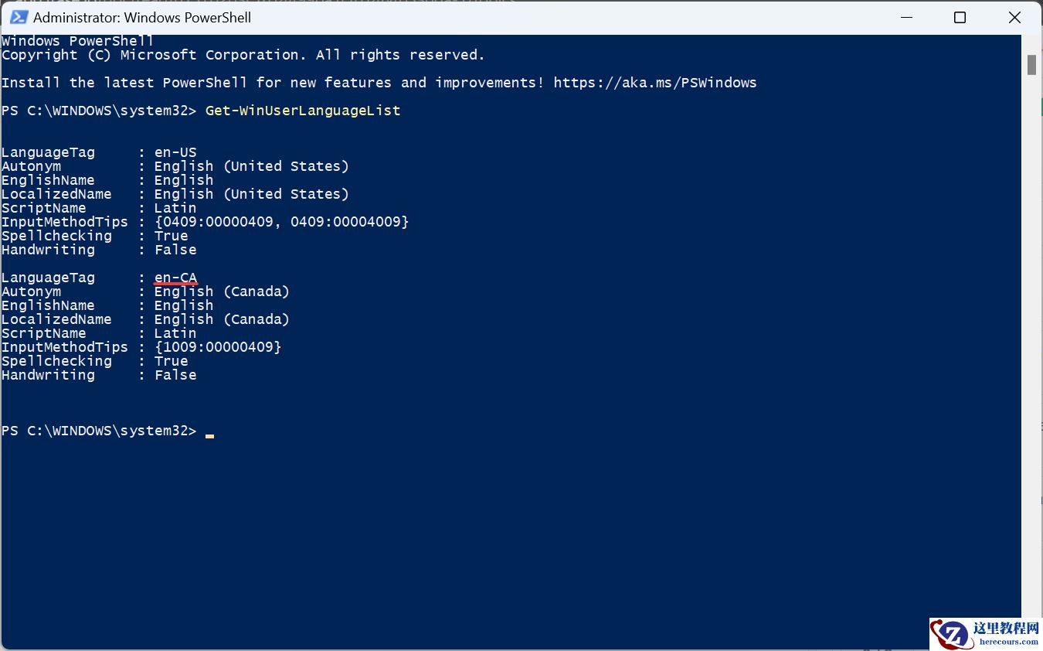Image resolution: width=1043 pixels, height=651 pixels.
Task: Maximize the PowerShell window
Action: point(960,17)
